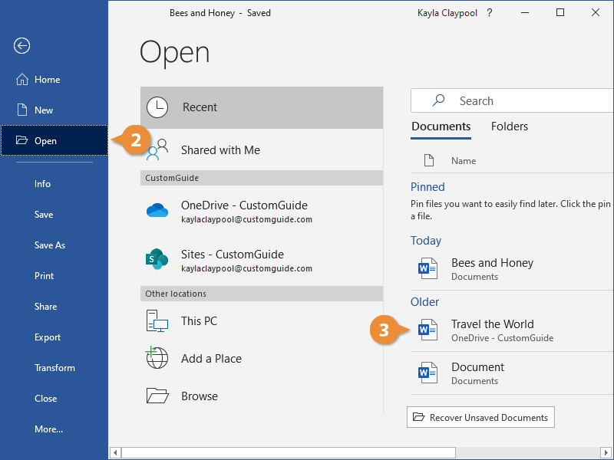Click the SharePoint Sites icon

coord(157,260)
